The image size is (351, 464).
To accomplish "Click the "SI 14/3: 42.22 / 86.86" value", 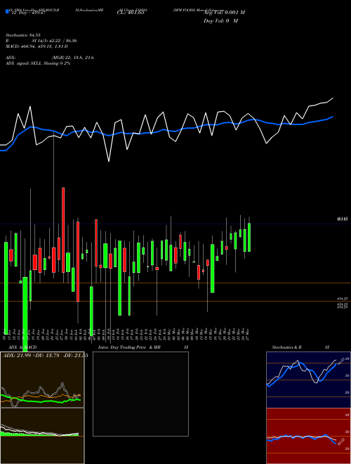I will pos(55,41).
